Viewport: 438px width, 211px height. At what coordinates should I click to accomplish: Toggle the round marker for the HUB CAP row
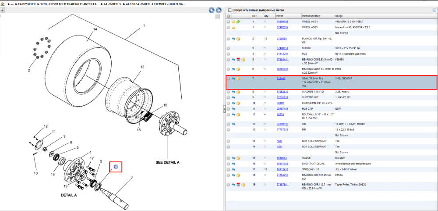[x=229, y=109]
